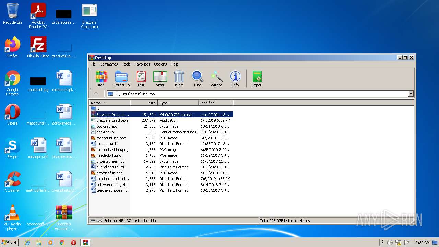Show hidden tray icons arrow

pos(382,243)
